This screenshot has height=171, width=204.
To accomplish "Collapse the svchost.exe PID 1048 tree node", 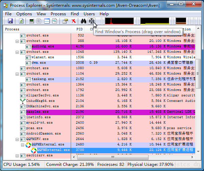I will [x=17, y=52].
